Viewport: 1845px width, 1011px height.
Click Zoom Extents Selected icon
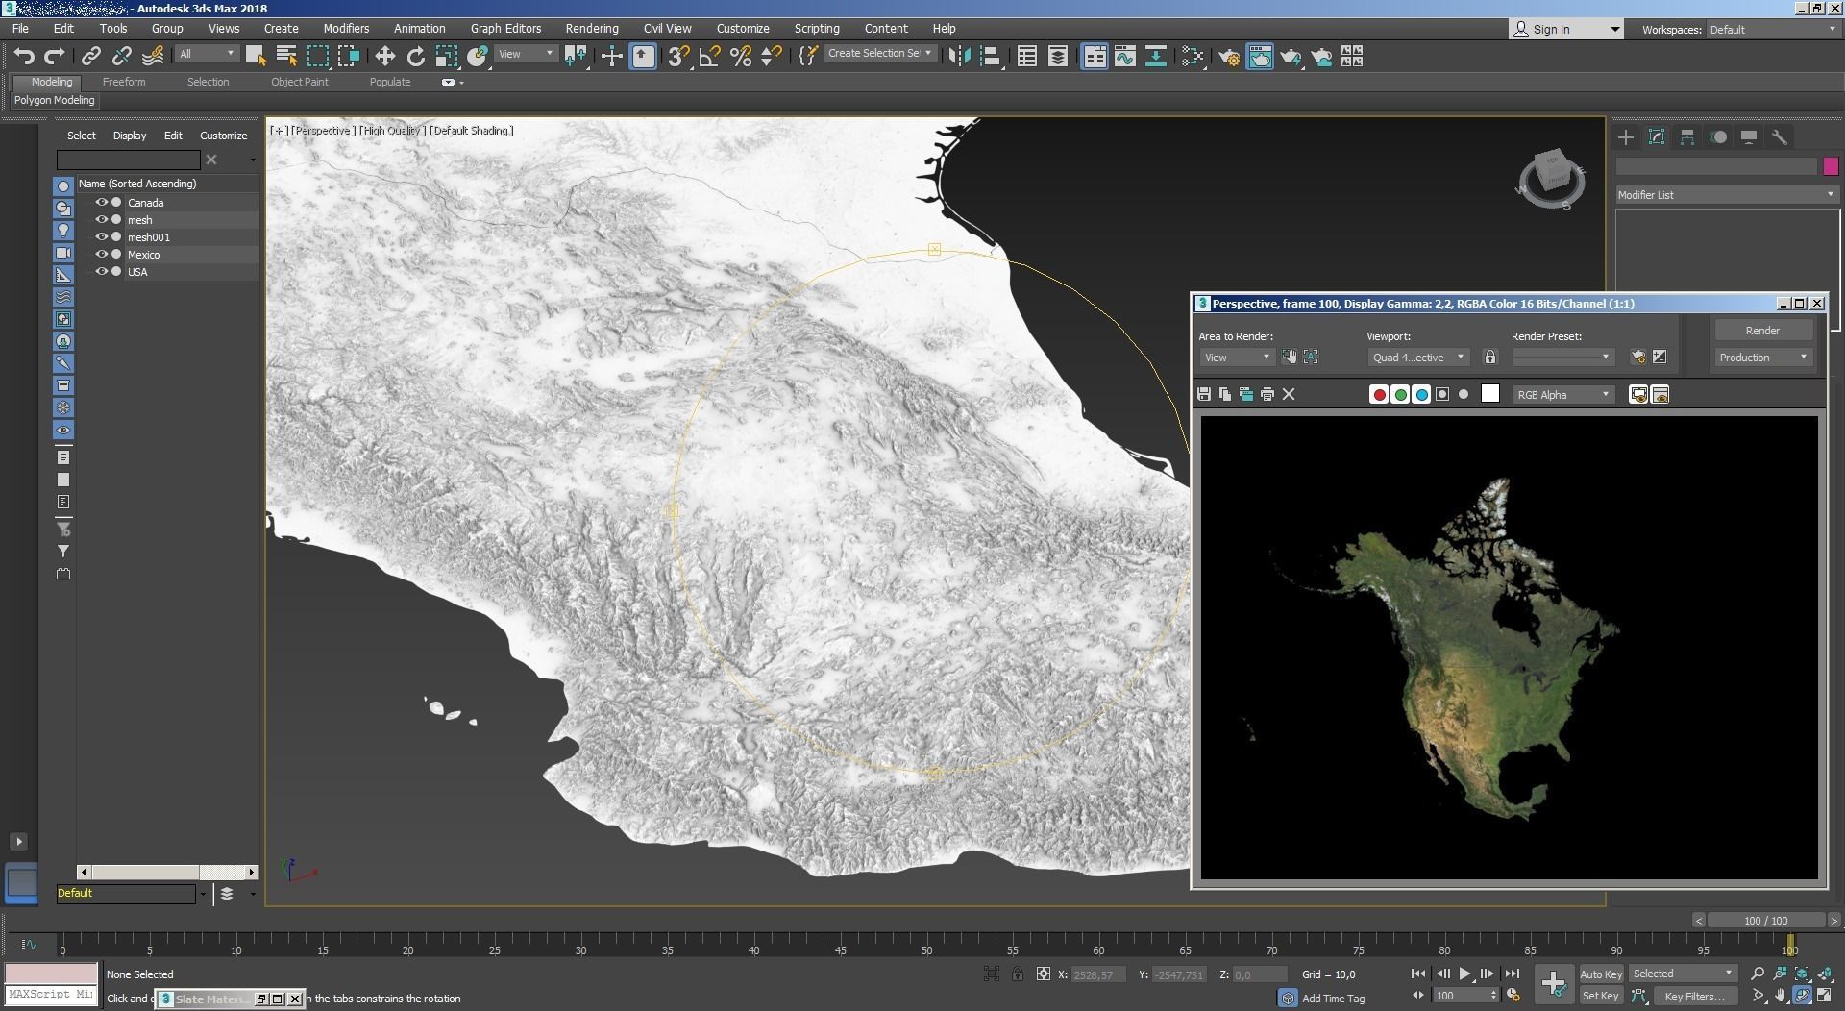tap(1803, 974)
